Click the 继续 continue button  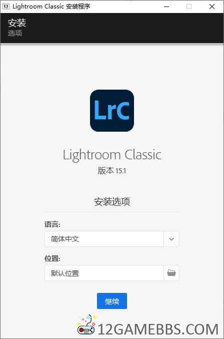112,301
